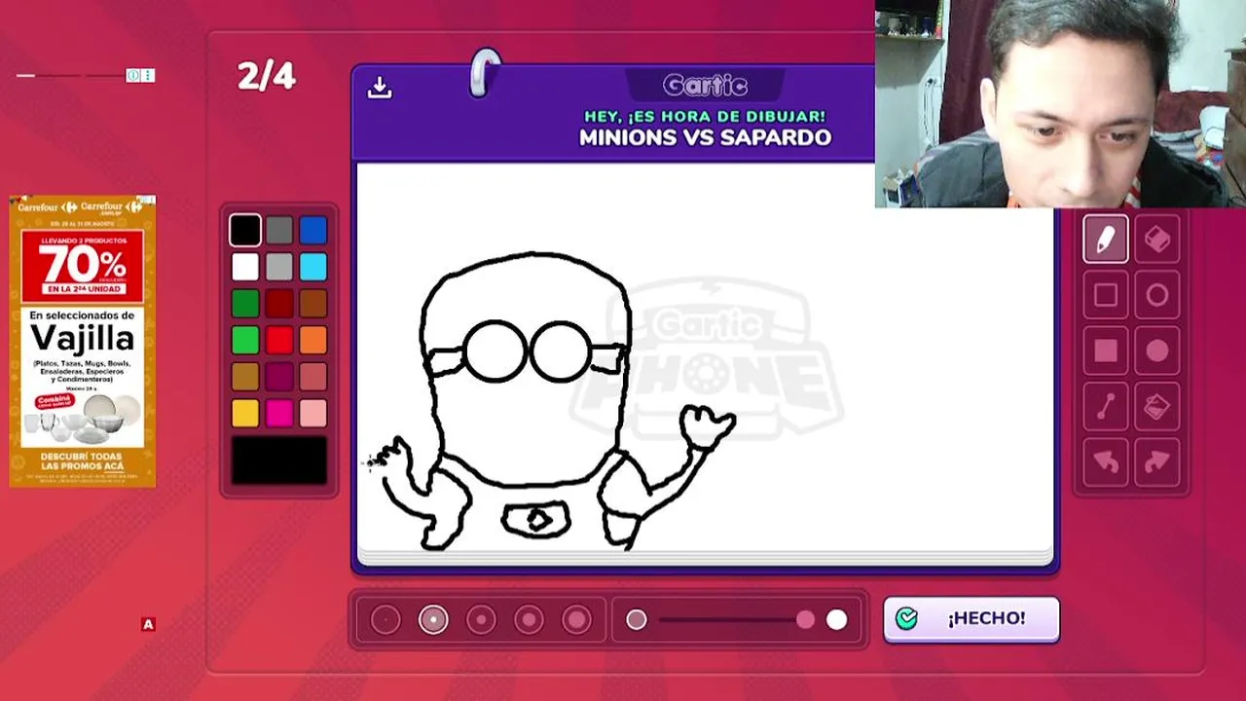Screen dimensions: 1246x701
Task: Pick the filled ellipse shape tool
Action: click(x=1156, y=350)
